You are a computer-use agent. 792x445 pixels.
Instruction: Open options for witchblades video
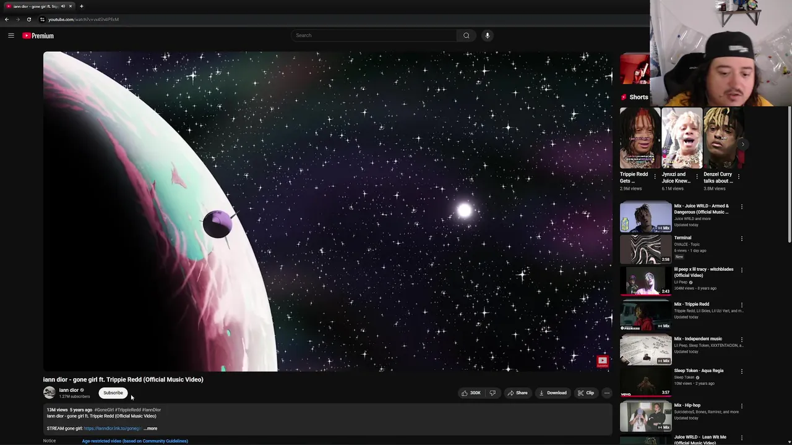point(741,270)
